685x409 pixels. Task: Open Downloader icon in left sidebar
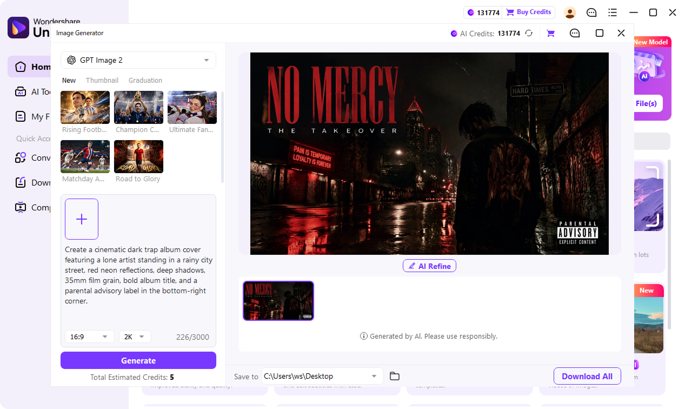21,182
